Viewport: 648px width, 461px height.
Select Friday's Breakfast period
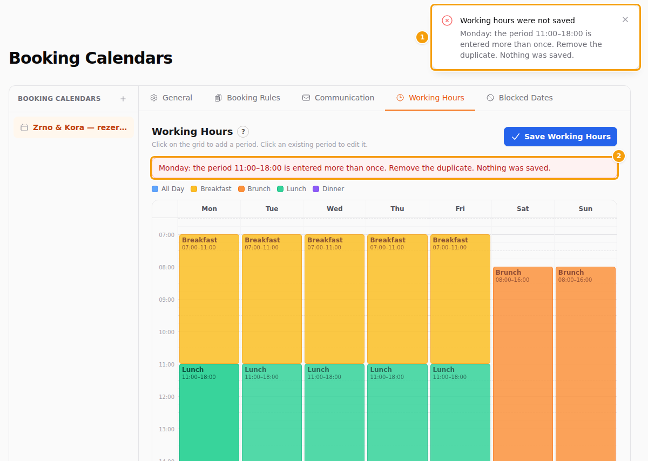(x=460, y=299)
